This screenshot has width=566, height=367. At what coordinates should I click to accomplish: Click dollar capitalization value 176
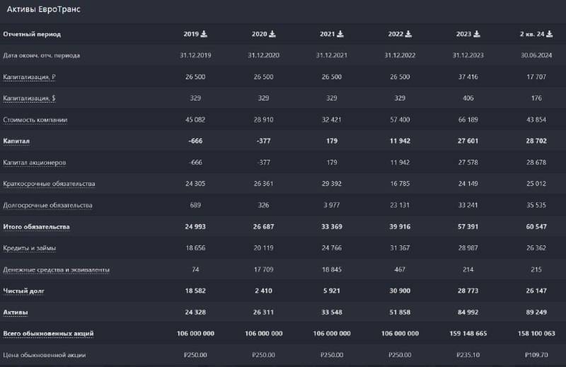click(536, 98)
